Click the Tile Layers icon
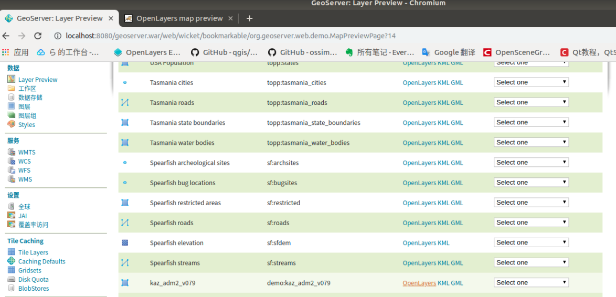Viewport: 616px width, 297px height. click(x=11, y=252)
